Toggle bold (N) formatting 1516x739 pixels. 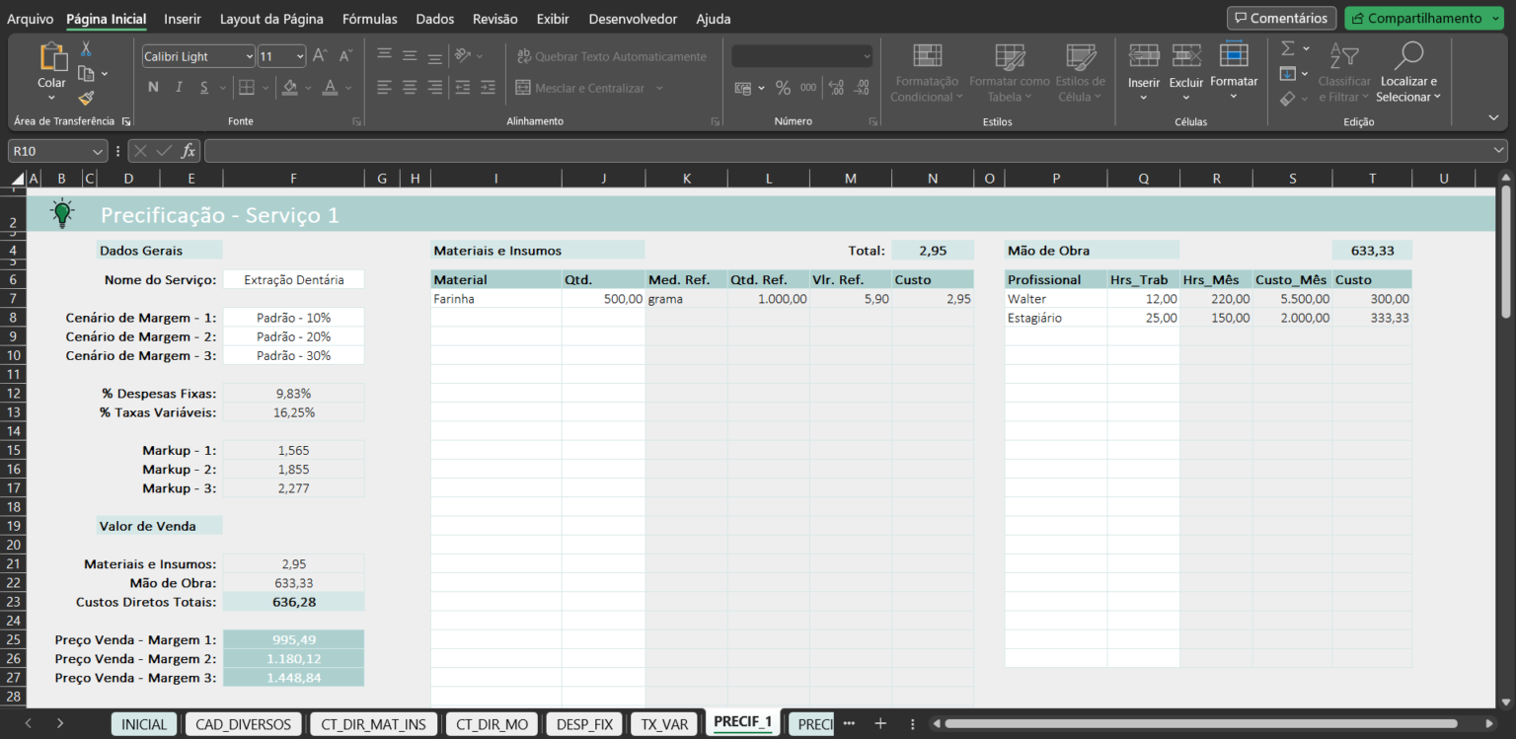153,88
